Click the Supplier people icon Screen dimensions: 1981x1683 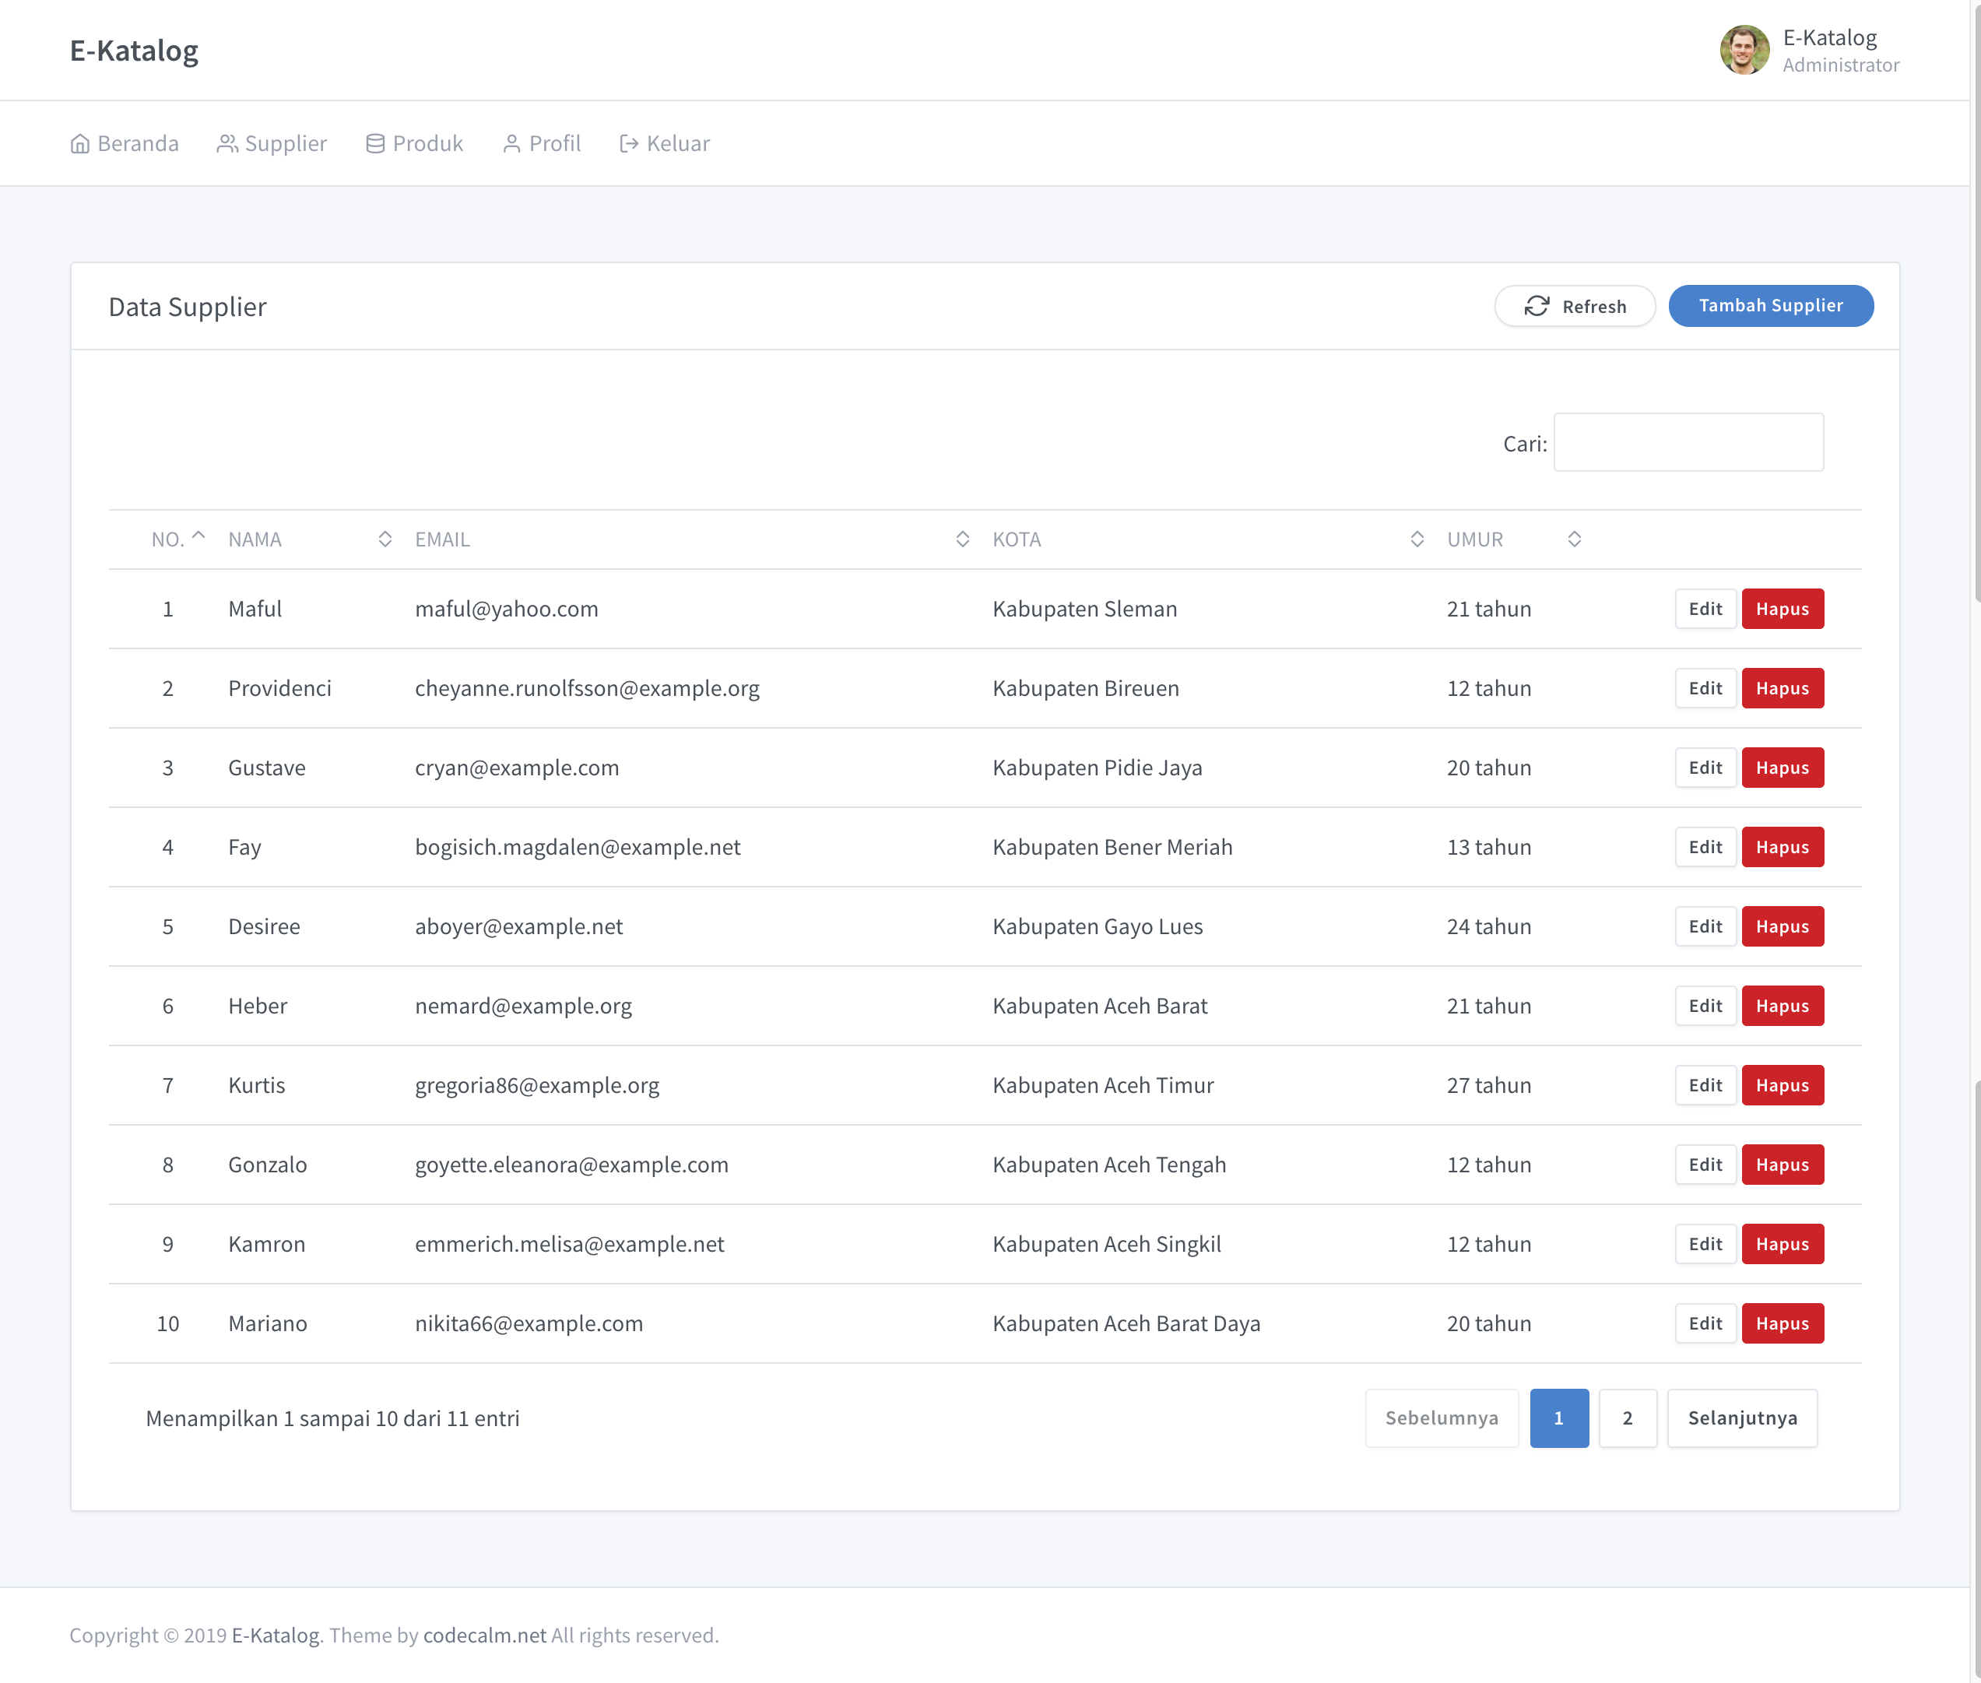[227, 144]
